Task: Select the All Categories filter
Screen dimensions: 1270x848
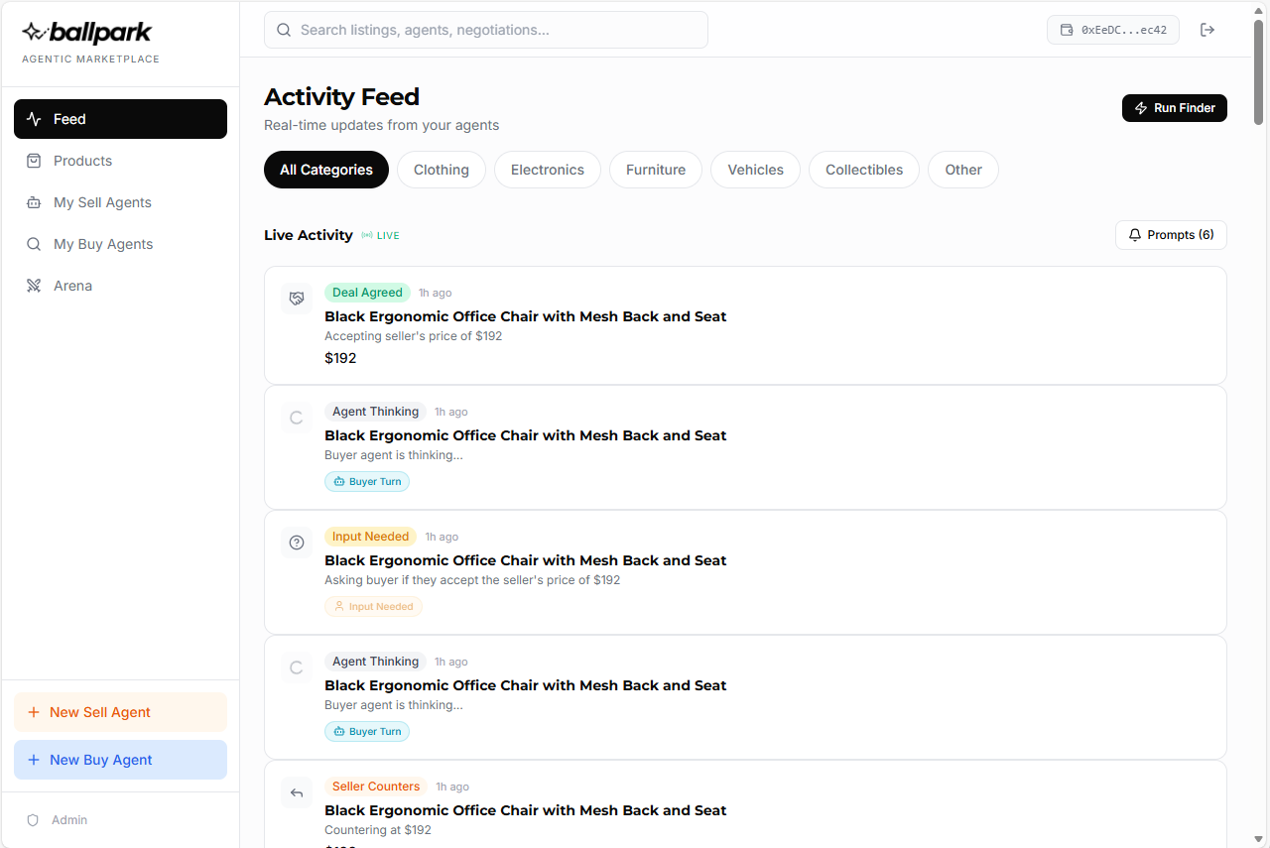Action: point(326,170)
